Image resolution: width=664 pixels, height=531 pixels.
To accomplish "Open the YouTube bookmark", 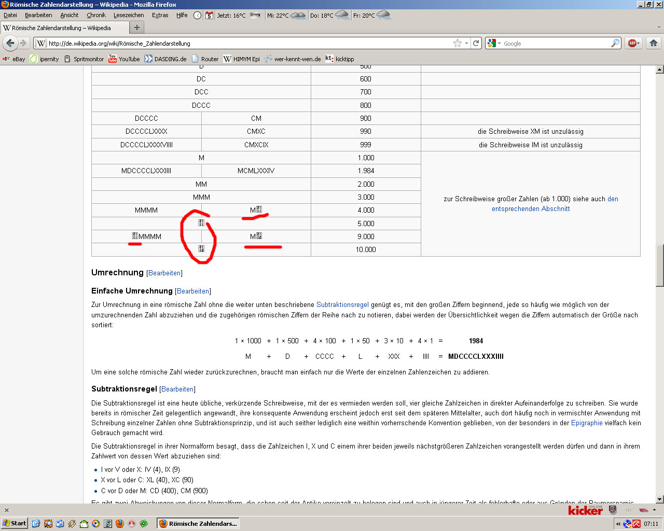I will 124,59.
